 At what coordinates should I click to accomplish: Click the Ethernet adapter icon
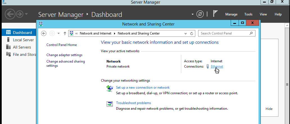pyautogui.click(x=208, y=66)
